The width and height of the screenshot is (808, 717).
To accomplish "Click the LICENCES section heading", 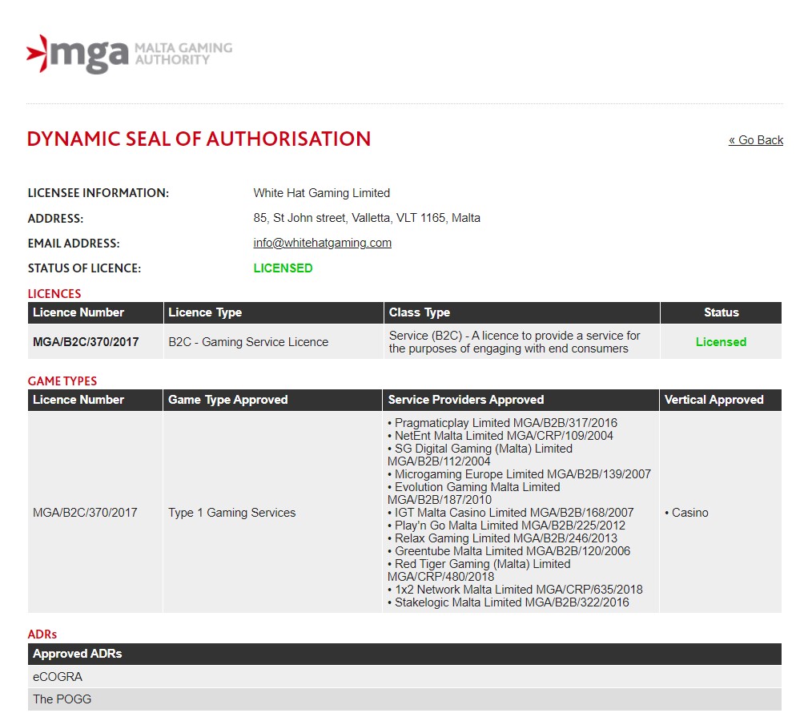I will coord(54,294).
